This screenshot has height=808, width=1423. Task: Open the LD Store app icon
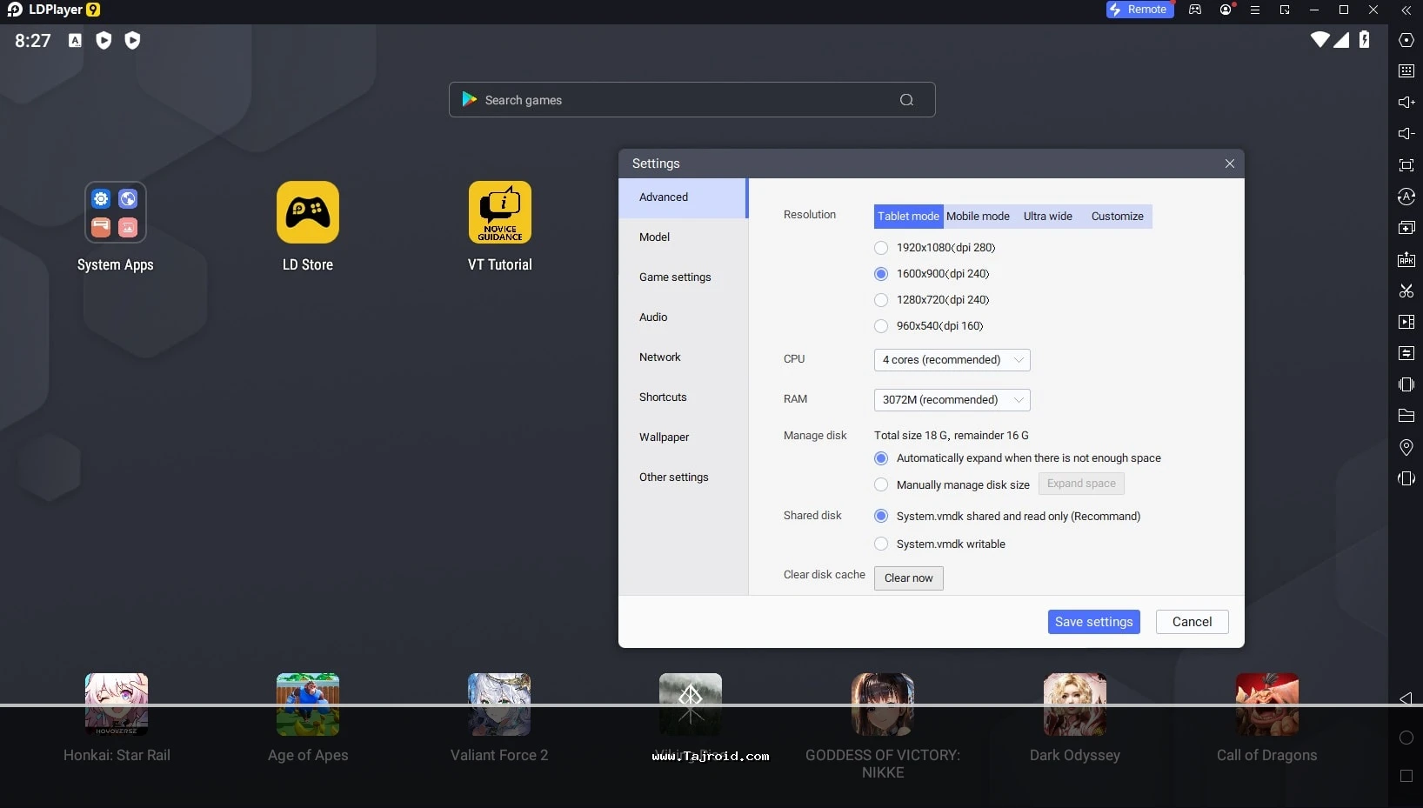(307, 212)
